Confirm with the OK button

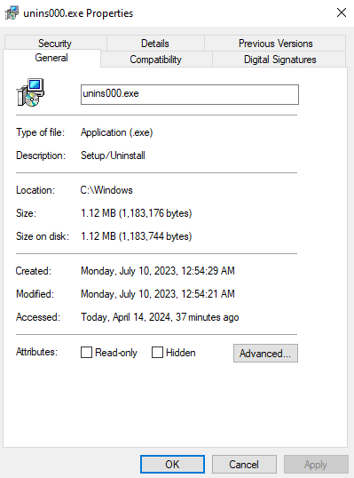(172, 465)
